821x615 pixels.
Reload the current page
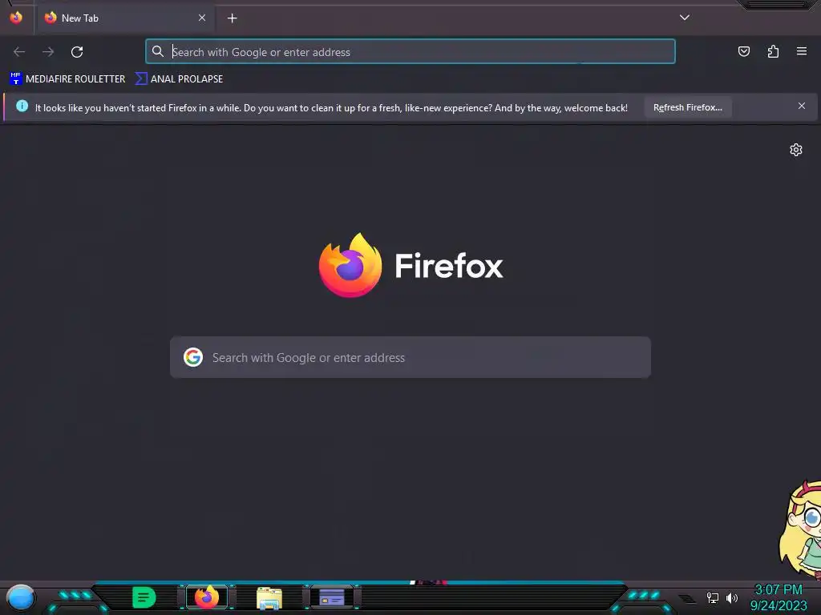pos(77,52)
